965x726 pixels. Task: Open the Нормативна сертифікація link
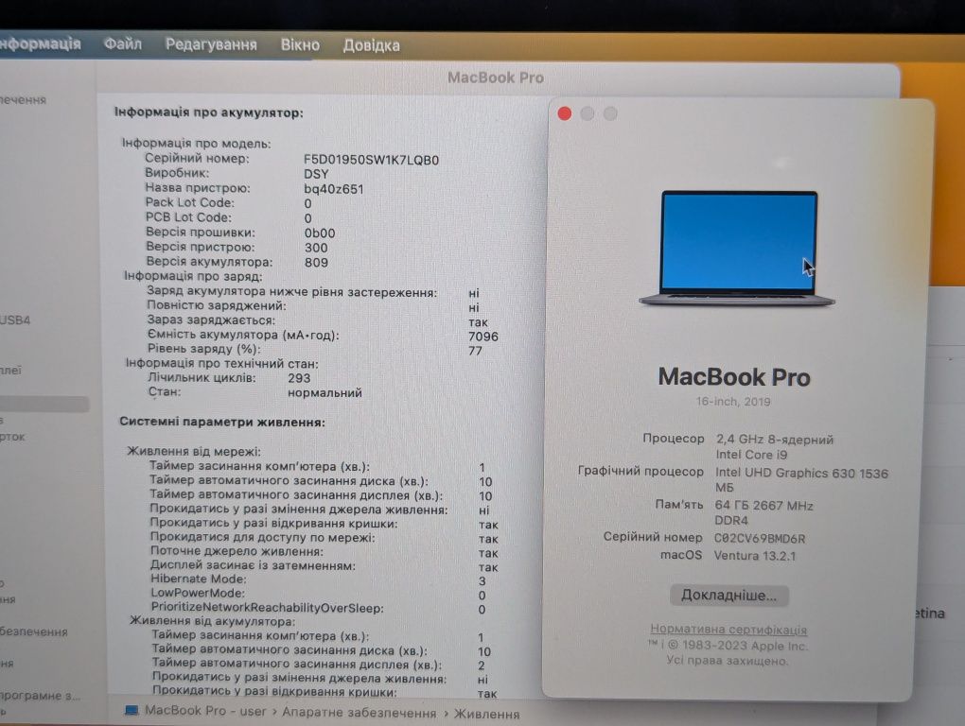tap(728, 629)
